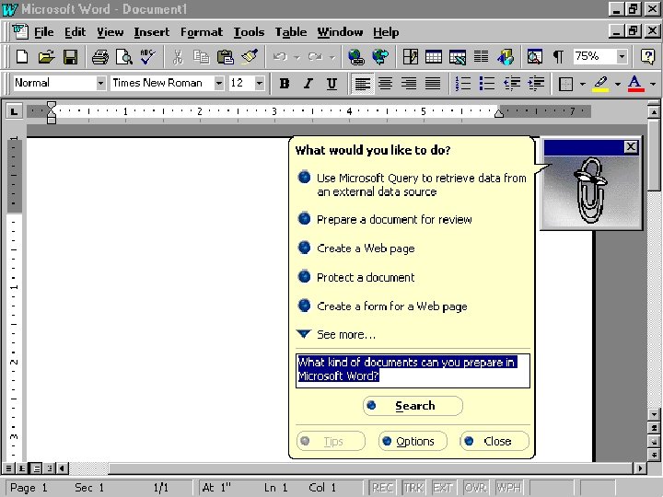Viewport: 663px width, 497px height.
Task: Save the document with floppy icon
Action: click(x=70, y=56)
